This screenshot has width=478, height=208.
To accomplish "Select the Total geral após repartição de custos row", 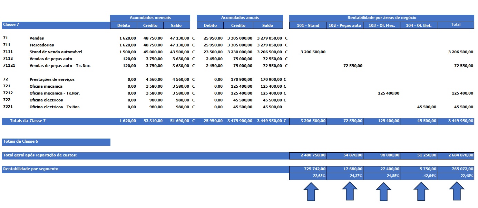I will tap(40, 155).
